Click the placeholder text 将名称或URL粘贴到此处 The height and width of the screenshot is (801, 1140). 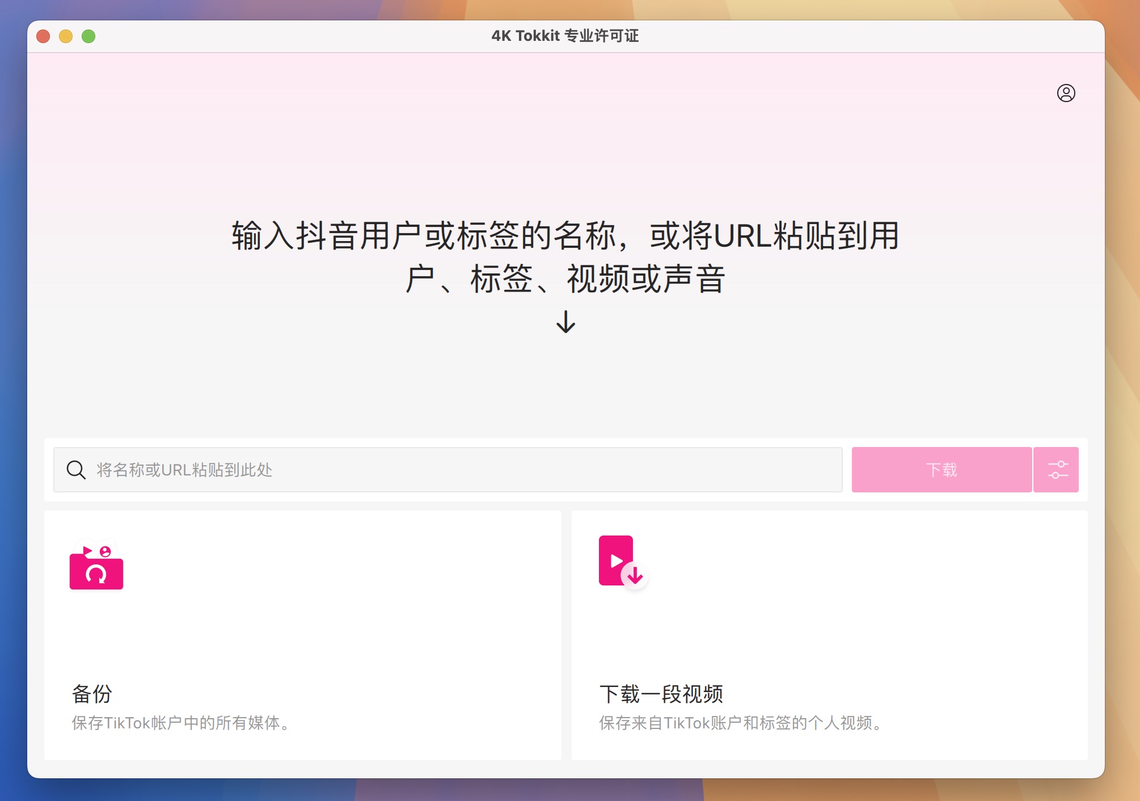tap(184, 470)
